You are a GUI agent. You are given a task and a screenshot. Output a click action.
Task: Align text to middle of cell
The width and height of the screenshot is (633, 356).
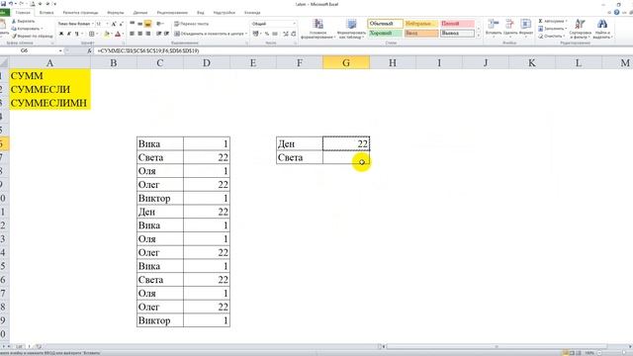(140, 24)
